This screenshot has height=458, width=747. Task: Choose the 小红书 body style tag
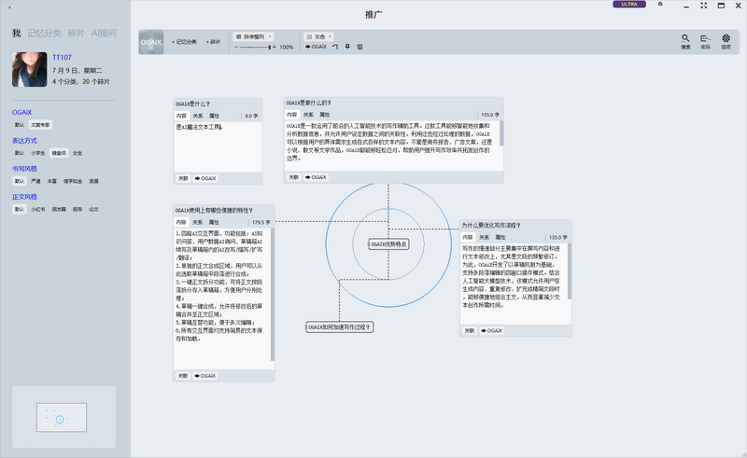(38, 210)
